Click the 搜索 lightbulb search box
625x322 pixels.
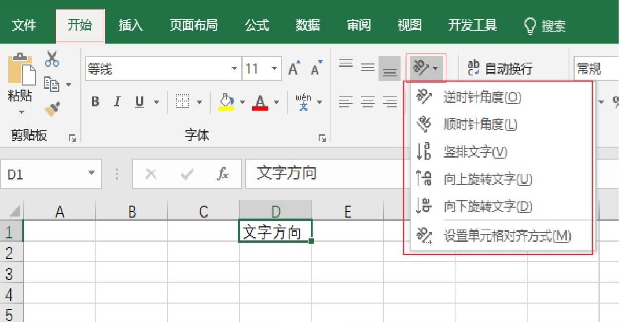[x=545, y=26]
